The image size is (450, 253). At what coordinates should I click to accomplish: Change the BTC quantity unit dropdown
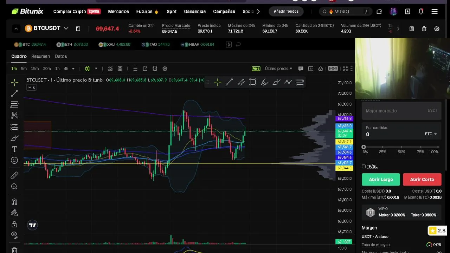point(431,134)
